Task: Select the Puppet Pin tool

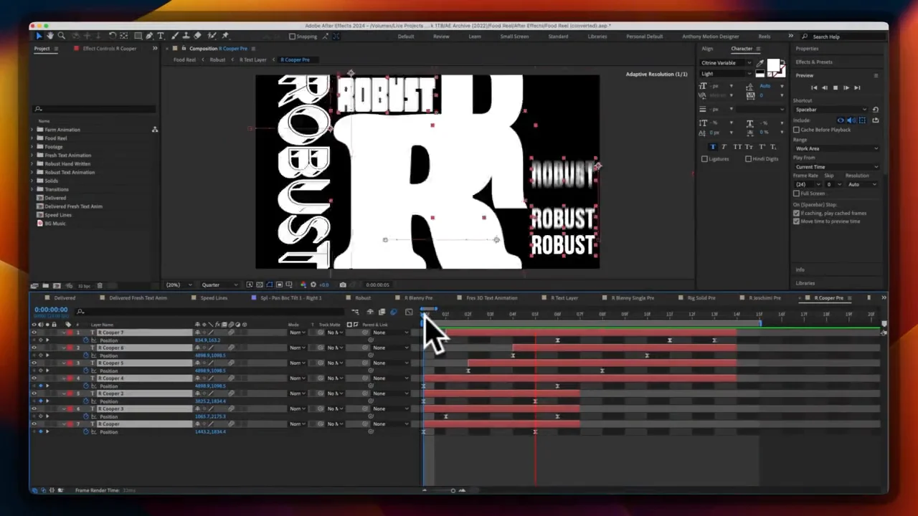Action: tap(225, 36)
